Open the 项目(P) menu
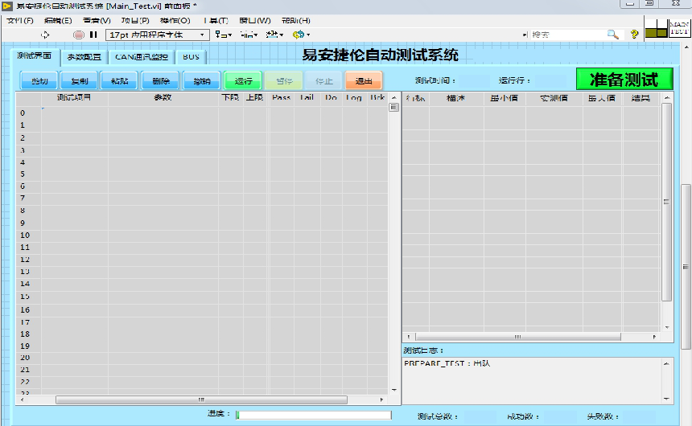Screen dimensions: 692x426 tap(135, 21)
